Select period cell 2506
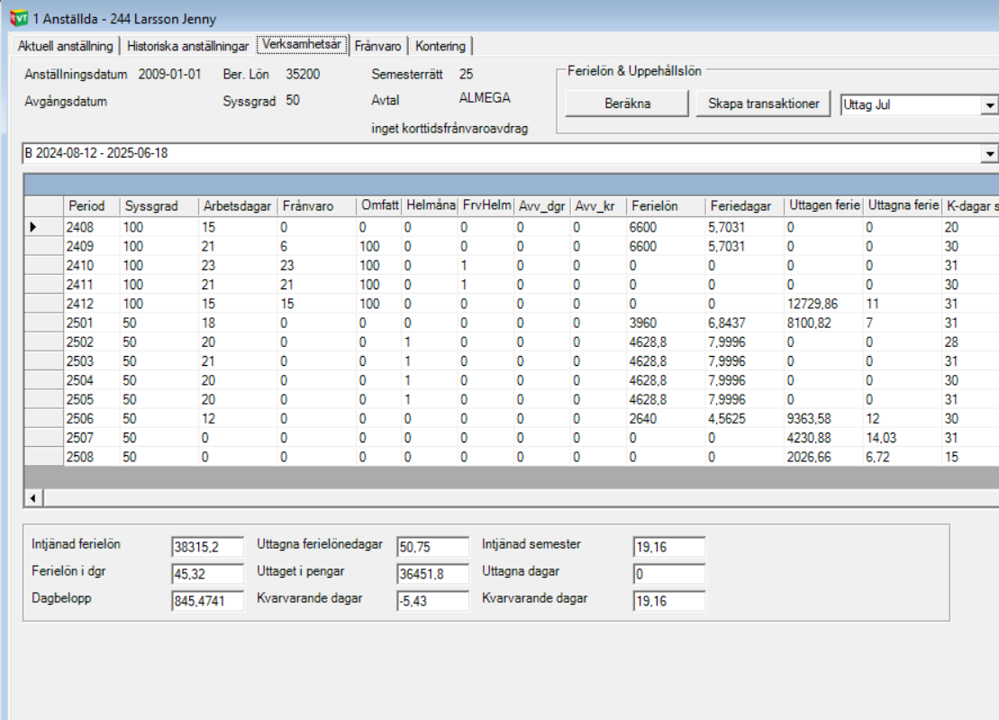Screen dimensions: 999x720 [x=92, y=418]
